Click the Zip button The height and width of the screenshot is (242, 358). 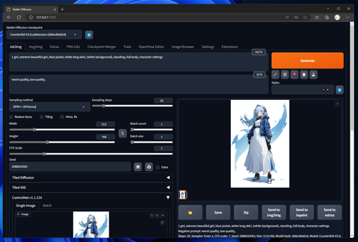tap(246, 213)
